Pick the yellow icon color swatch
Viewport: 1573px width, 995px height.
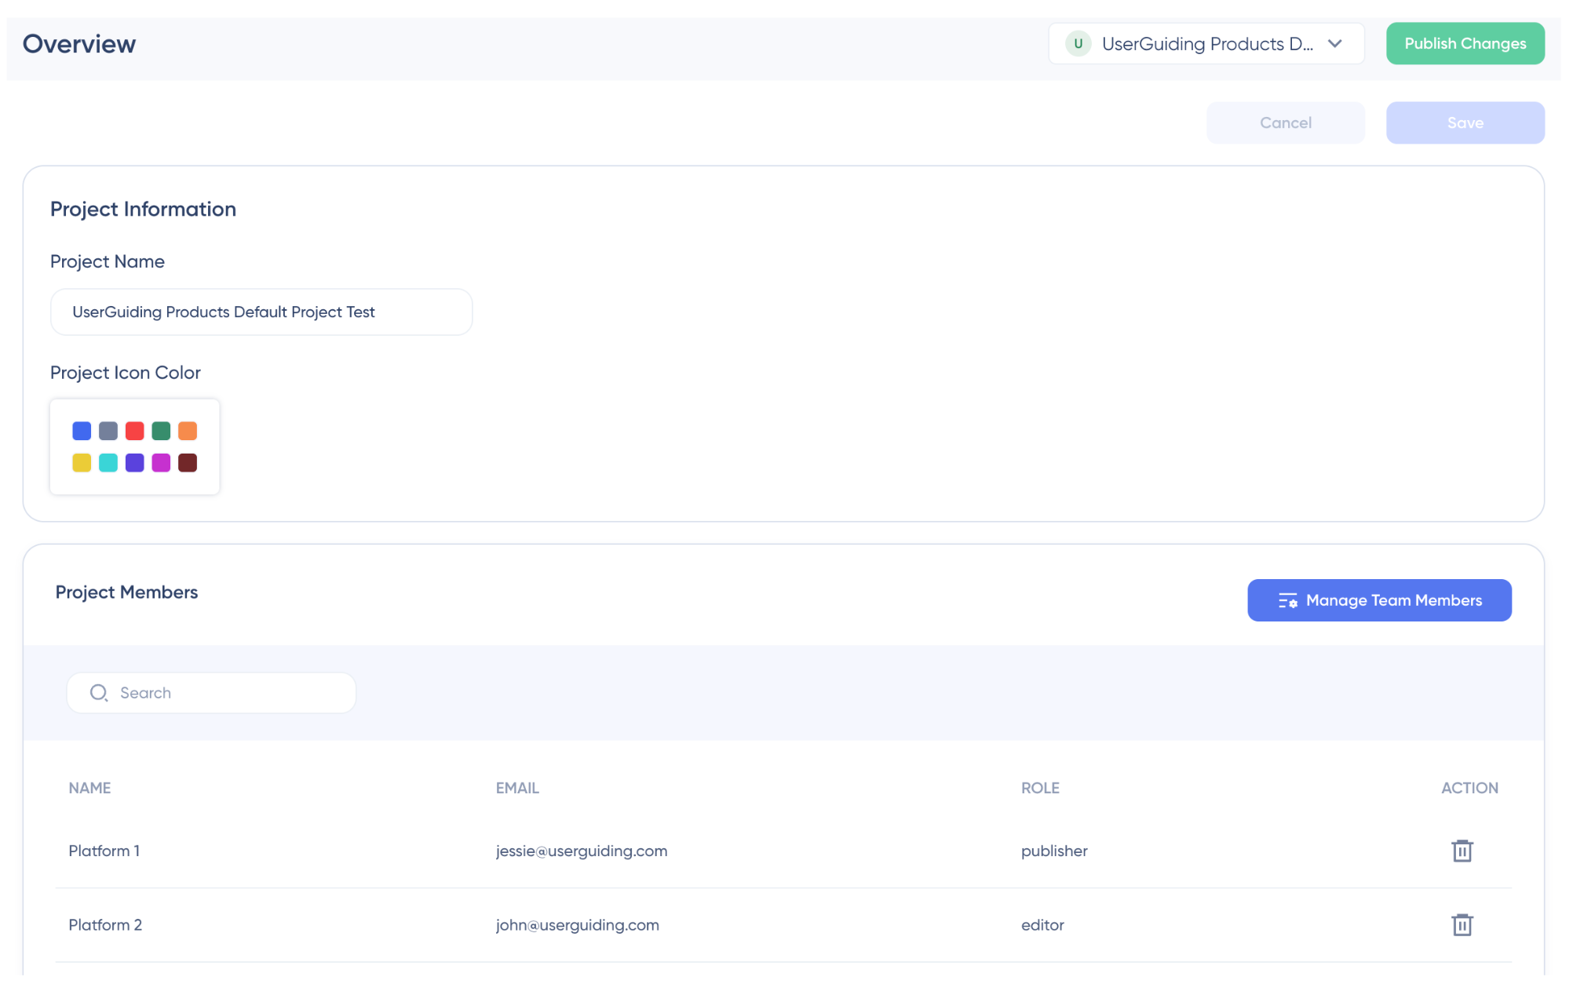point(82,463)
